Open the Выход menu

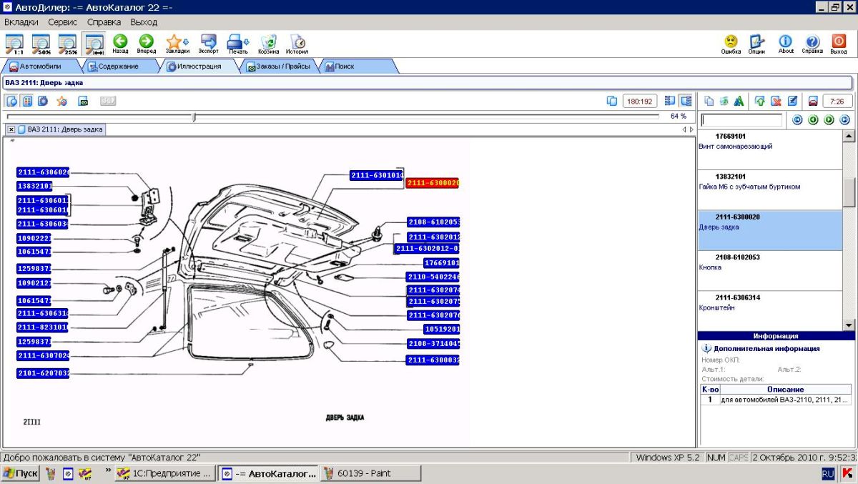144,22
